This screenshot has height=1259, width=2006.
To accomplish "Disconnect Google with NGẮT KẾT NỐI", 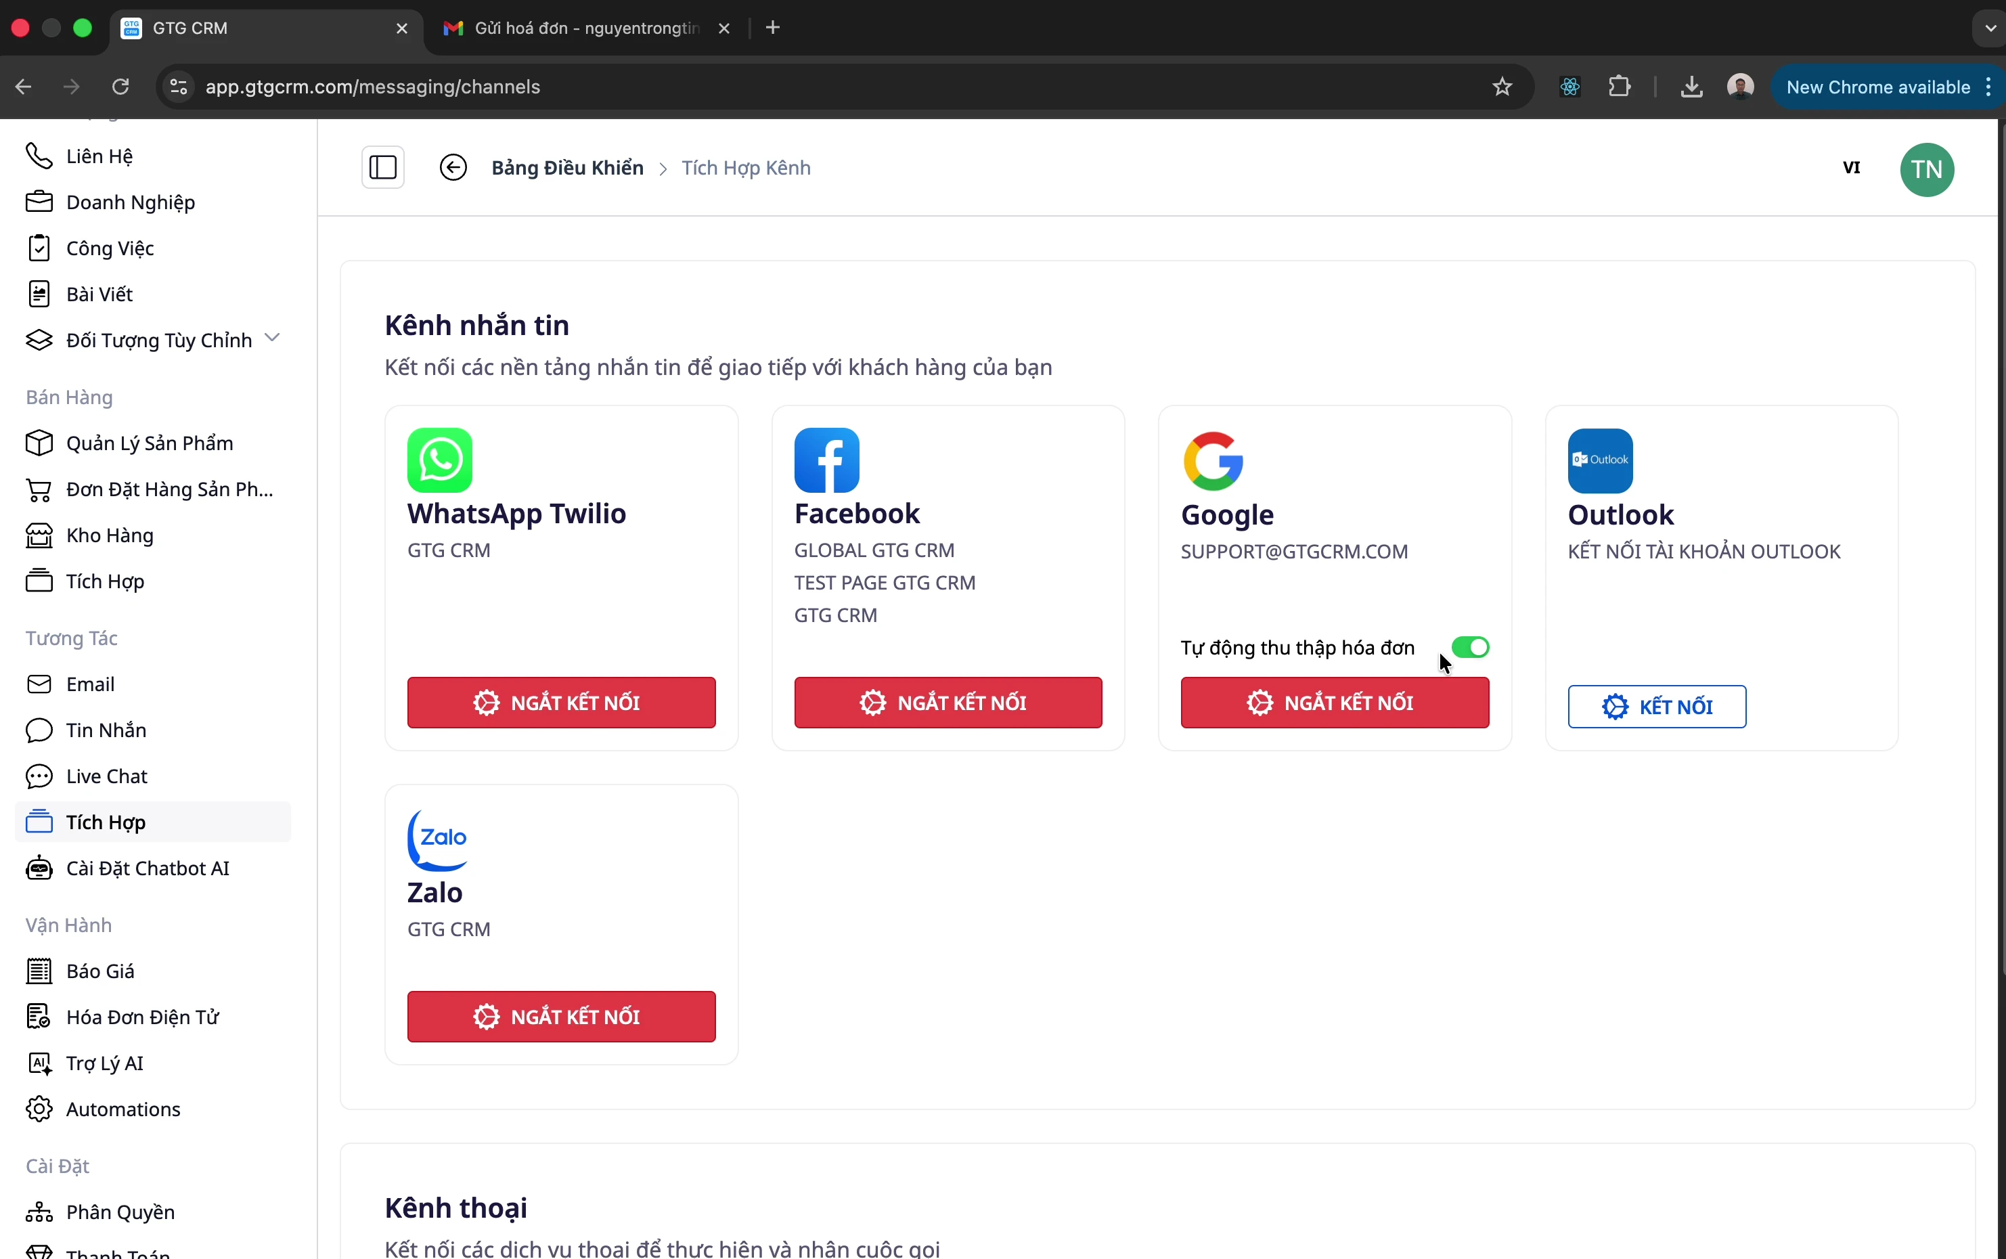I will click(1334, 702).
